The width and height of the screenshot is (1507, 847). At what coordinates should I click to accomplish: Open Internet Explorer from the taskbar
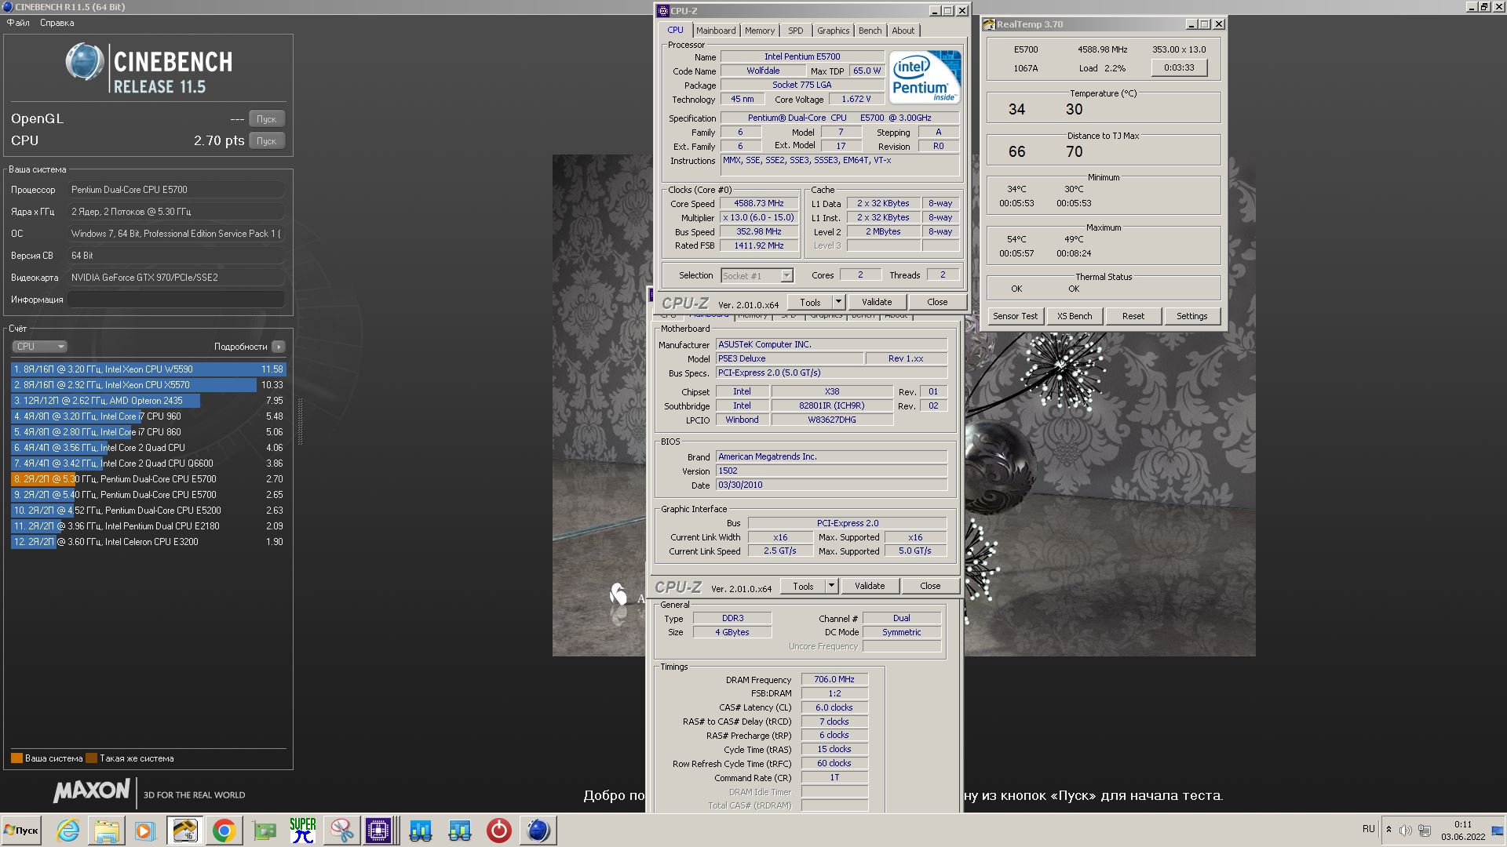(68, 831)
